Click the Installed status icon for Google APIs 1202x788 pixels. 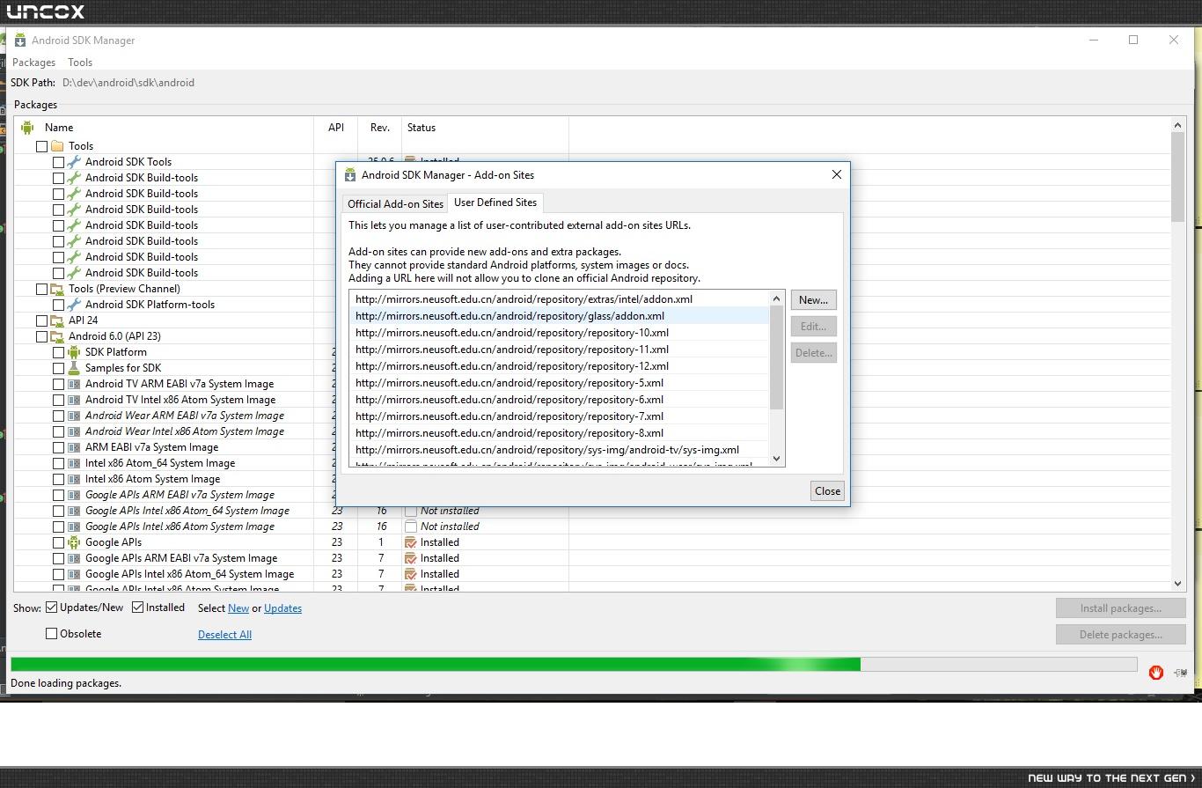click(411, 542)
